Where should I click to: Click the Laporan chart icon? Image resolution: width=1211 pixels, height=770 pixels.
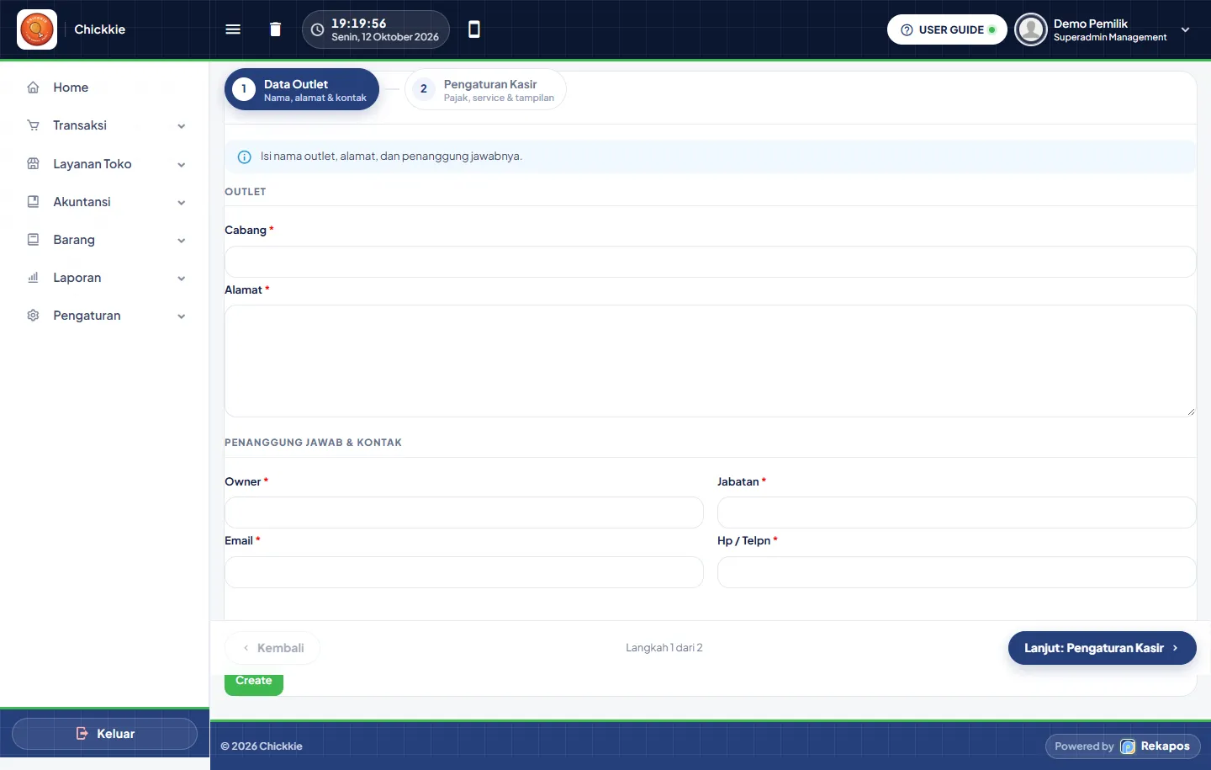click(34, 278)
